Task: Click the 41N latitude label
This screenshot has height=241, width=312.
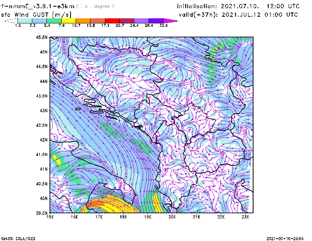Action: (44, 169)
